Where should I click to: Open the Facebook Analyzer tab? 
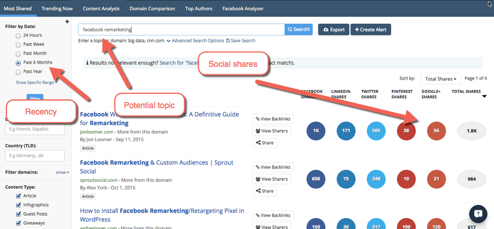coord(243,9)
